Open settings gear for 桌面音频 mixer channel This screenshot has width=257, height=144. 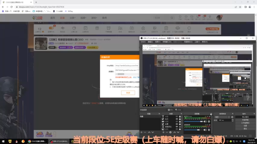tap(209, 130)
